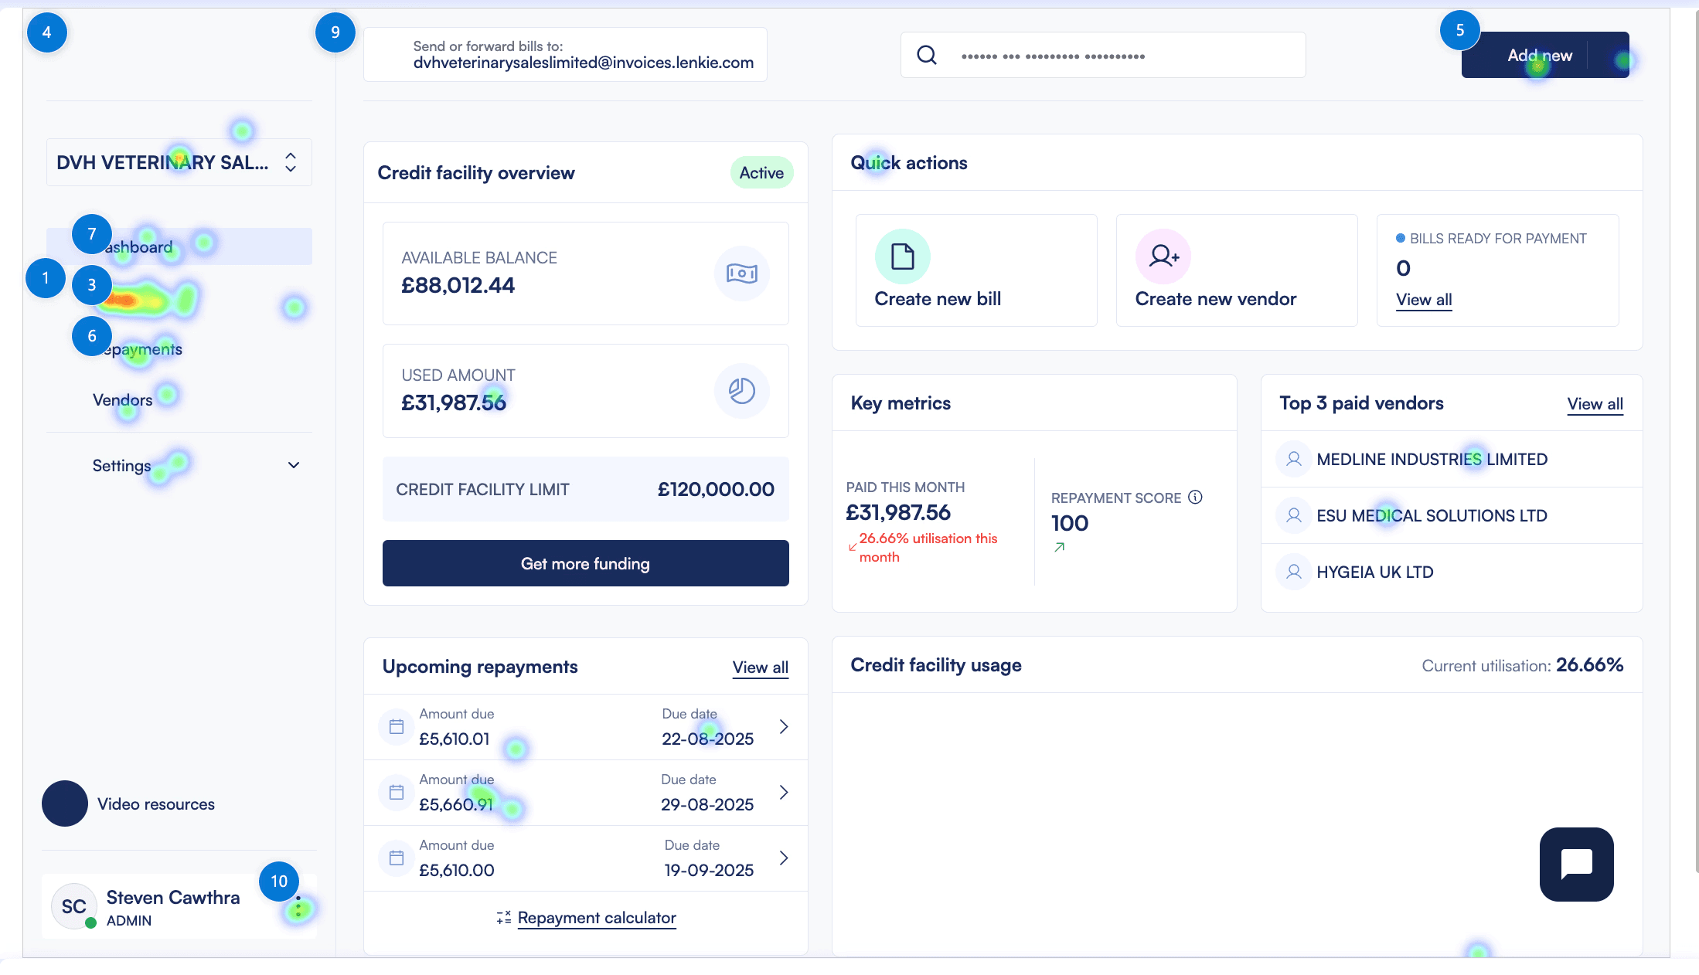Click the used amount pie chart icon
The height and width of the screenshot is (975, 1699).
point(741,391)
